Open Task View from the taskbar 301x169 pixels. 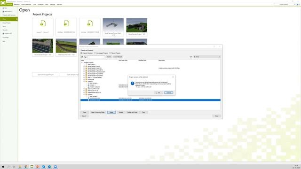click(x=14, y=167)
